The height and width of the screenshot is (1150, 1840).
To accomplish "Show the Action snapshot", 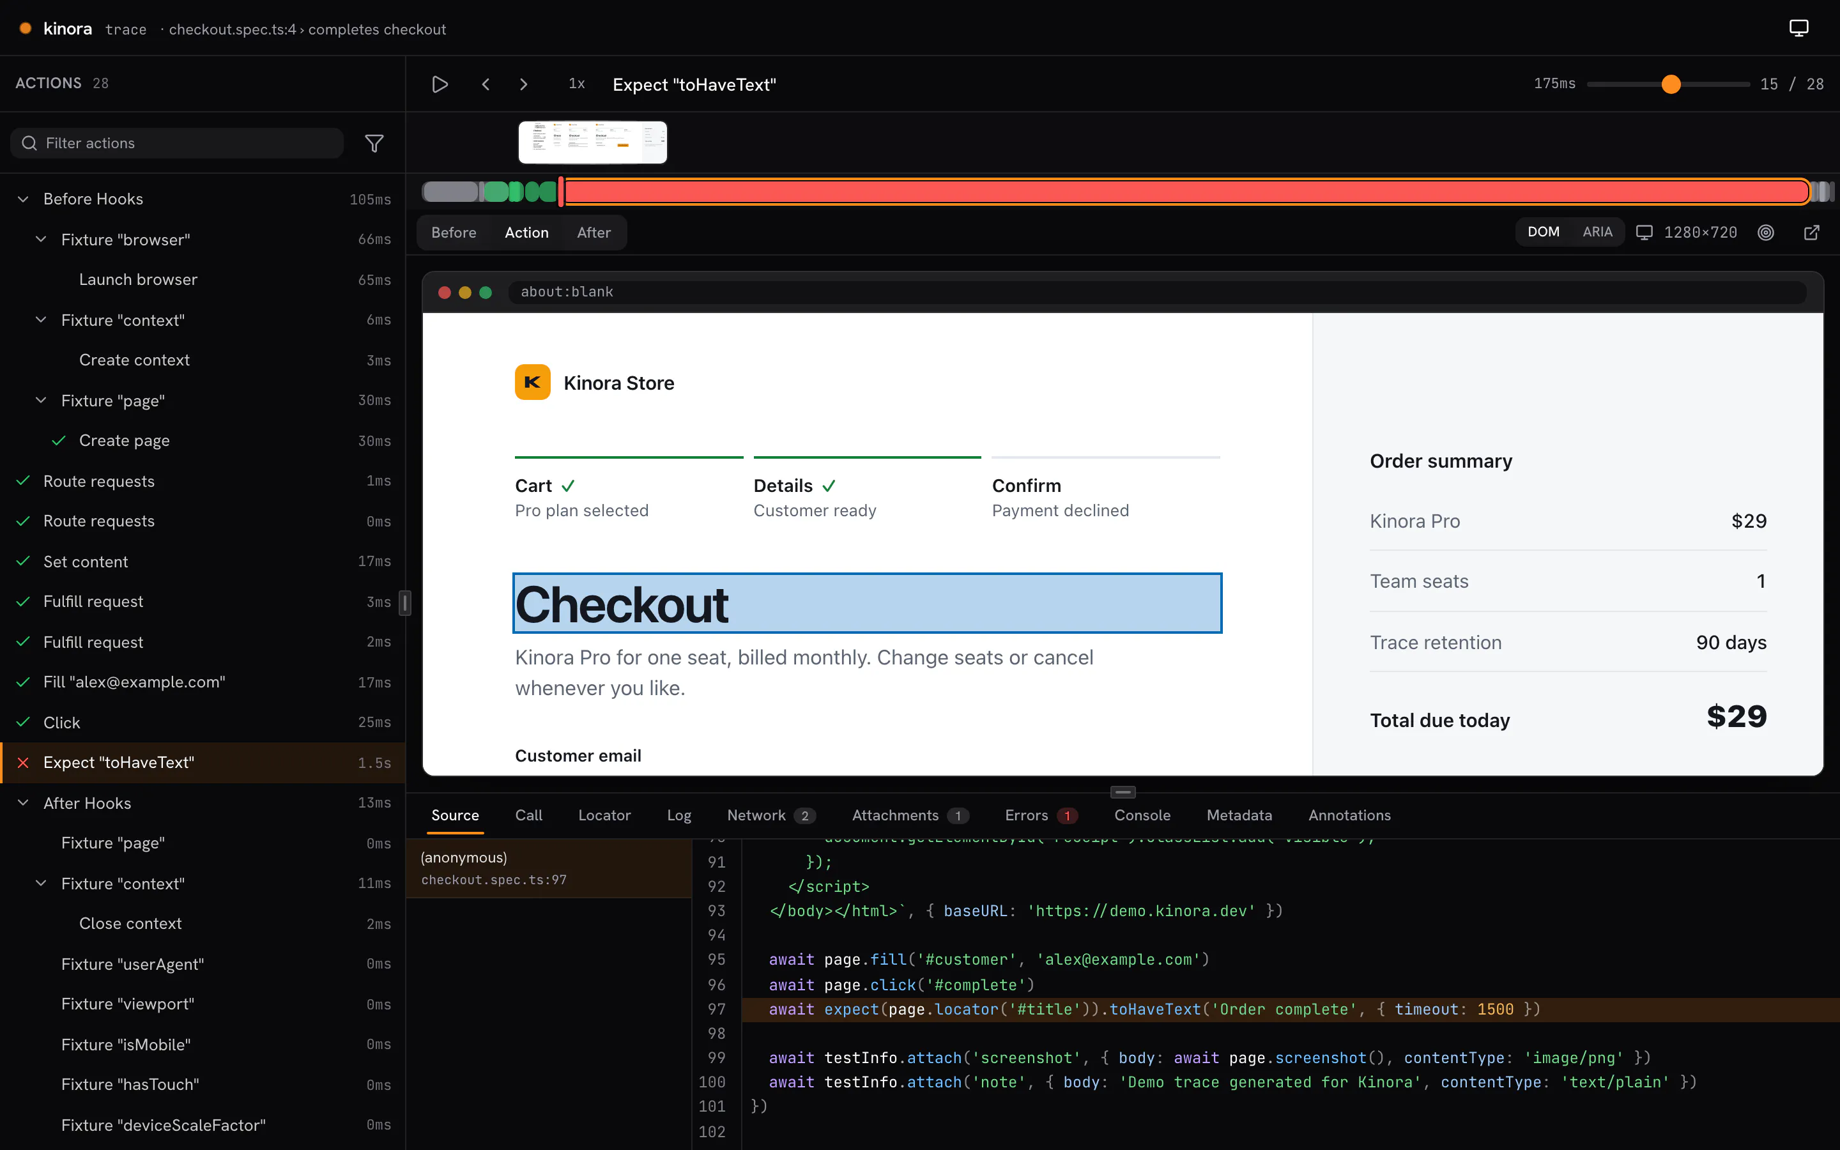I will [x=526, y=233].
